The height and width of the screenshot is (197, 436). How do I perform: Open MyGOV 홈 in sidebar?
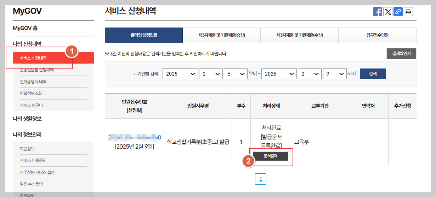click(x=25, y=28)
